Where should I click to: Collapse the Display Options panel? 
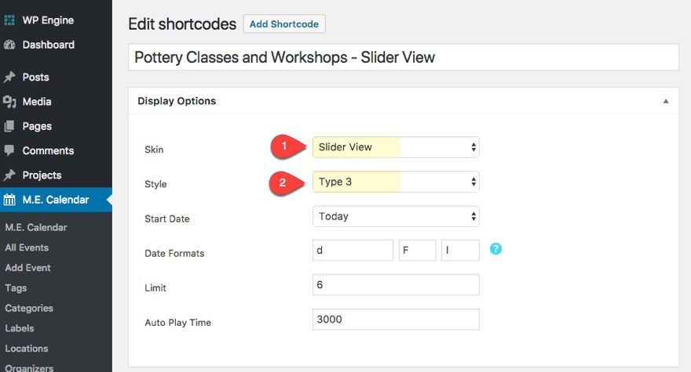pos(666,101)
